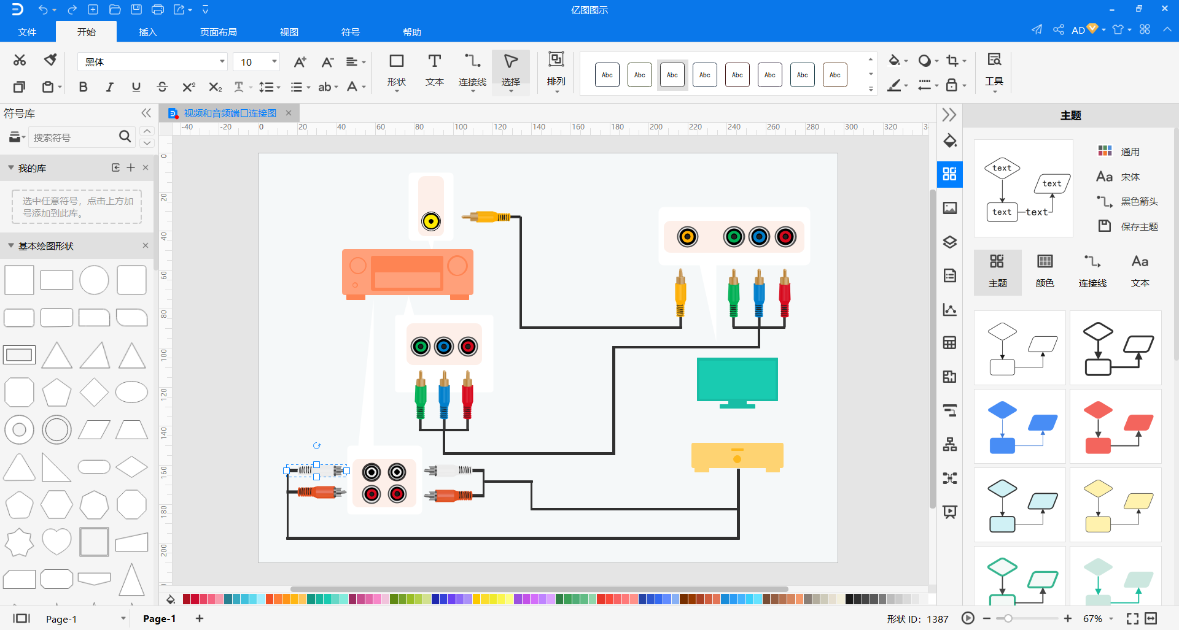This screenshot has width=1179, height=630.
Task: Click the copy icon in ribbon
Action: point(20,86)
